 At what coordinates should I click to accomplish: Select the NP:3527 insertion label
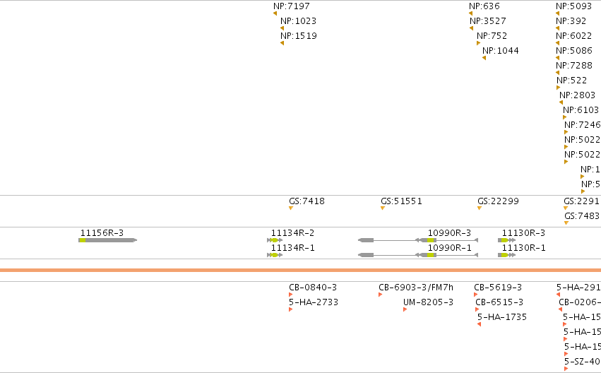pos(487,21)
